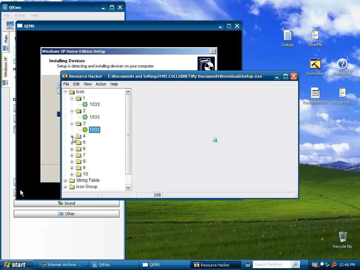Click the Icon Group folder icon
360x270 pixels.
(x=72, y=187)
